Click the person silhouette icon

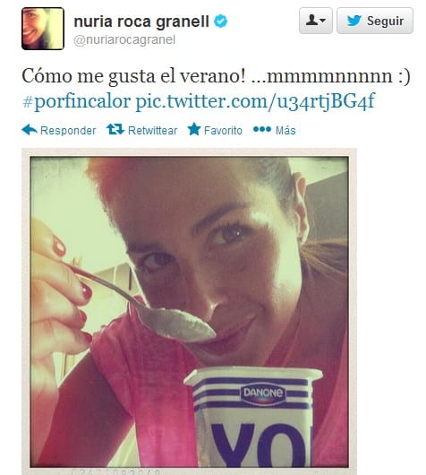(x=311, y=21)
